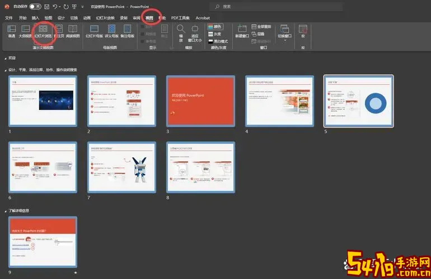Open the Draw (绘图) tab
This screenshot has width=431, height=279.
click(48, 18)
